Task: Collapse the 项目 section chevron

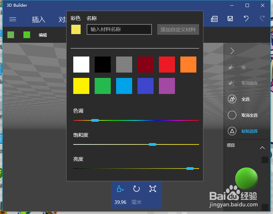Action: [x=262, y=148]
